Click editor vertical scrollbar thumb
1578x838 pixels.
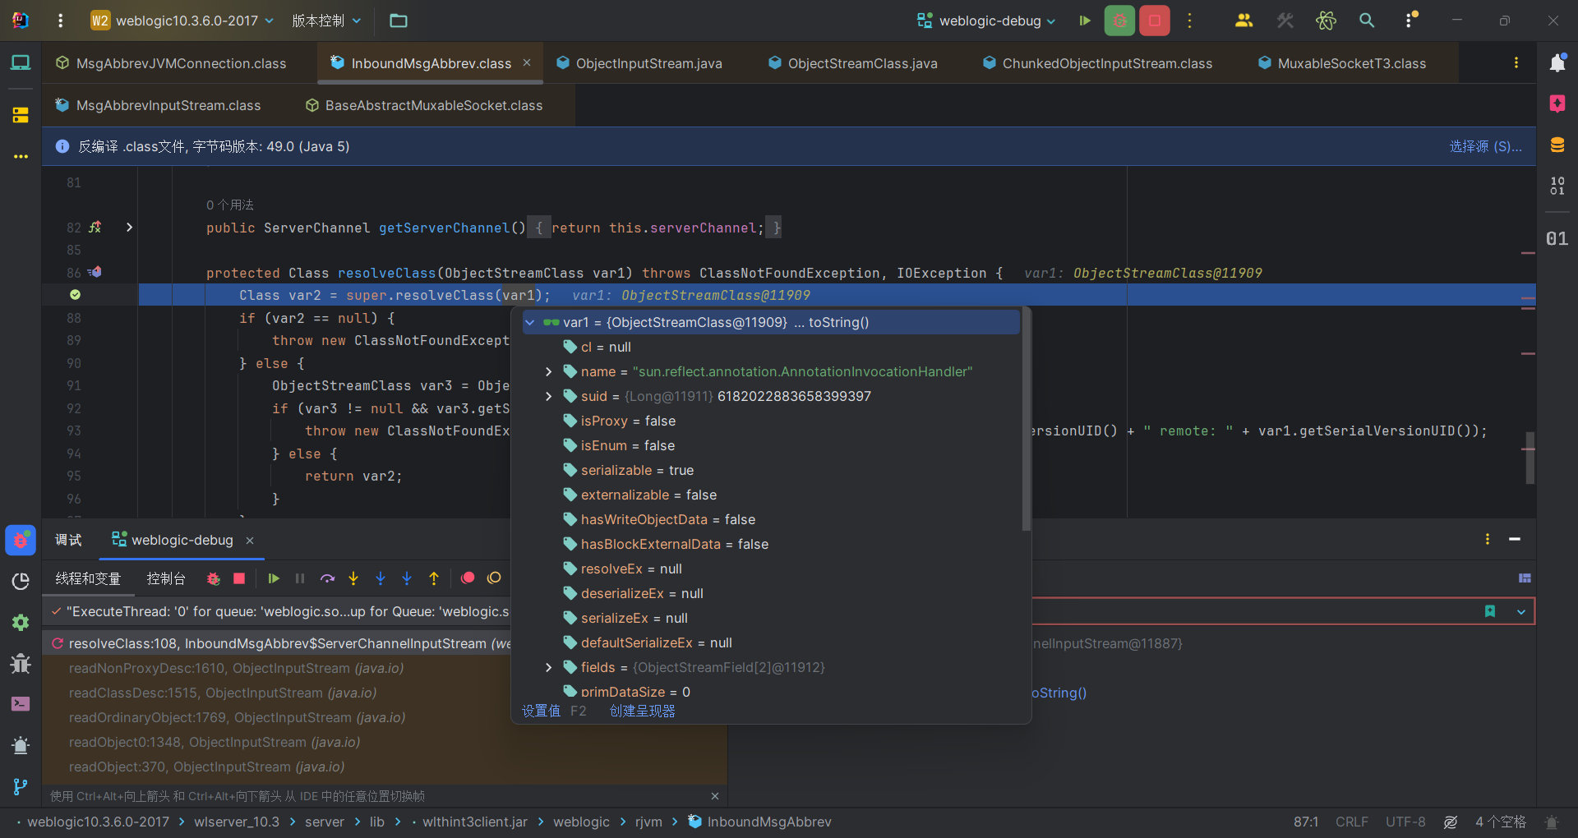coord(1530,458)
